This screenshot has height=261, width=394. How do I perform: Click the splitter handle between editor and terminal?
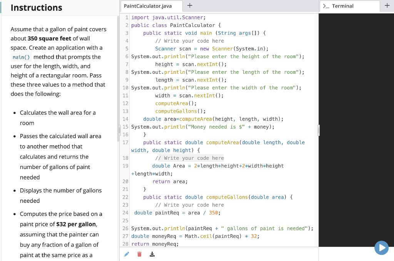[318, 130]
